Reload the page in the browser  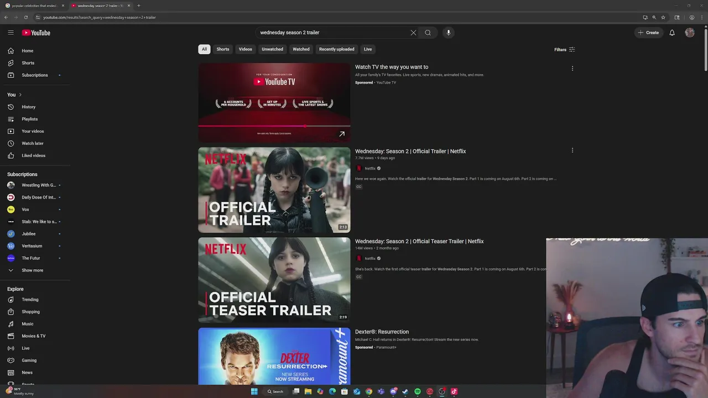coord(25,17)
